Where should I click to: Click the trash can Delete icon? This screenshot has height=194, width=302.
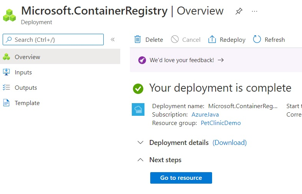pyautogui.click(x=138, y=39)
